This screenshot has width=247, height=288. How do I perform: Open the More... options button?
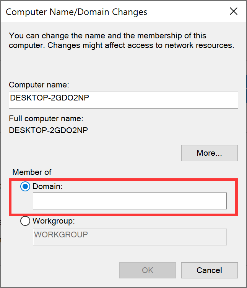click(x=210, y=153)
